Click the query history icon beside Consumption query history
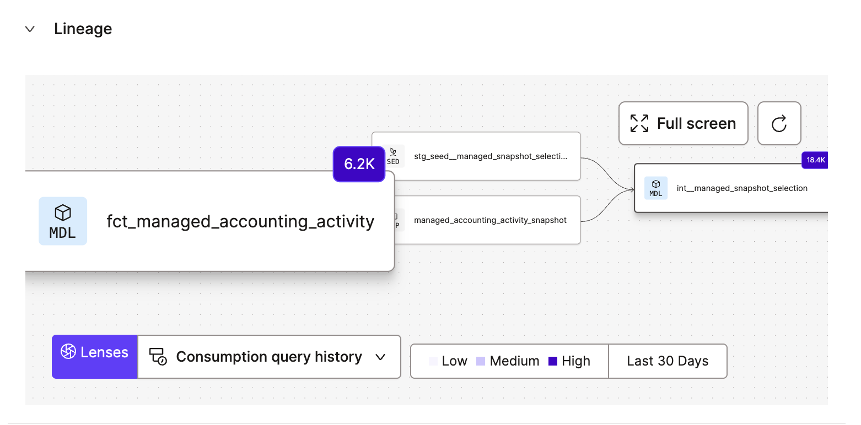 click(157, 357)
